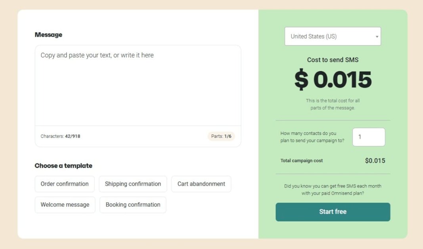The width and height of the screenshot is (423, 249).
Task: Click the Message heading
Action: 48,35
